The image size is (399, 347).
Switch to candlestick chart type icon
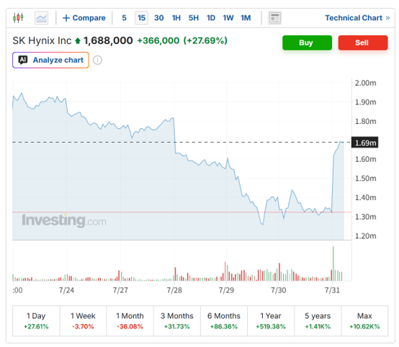tap(18, 18)
